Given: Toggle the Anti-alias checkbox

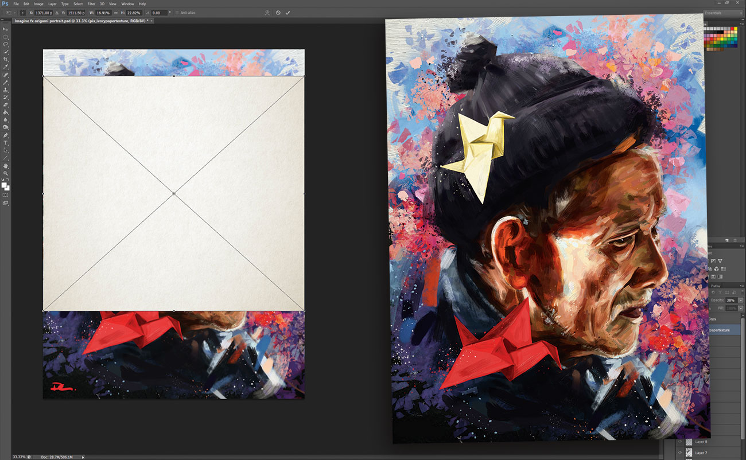Looking at the screenshot, I should pos(177,13).
